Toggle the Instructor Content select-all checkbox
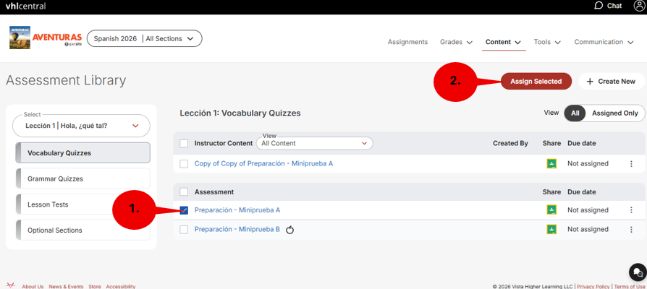The height and width of the screenshot is (289, 647). pos(184,143)
